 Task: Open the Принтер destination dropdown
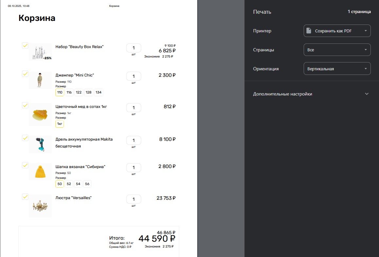[x=337, y=31]
